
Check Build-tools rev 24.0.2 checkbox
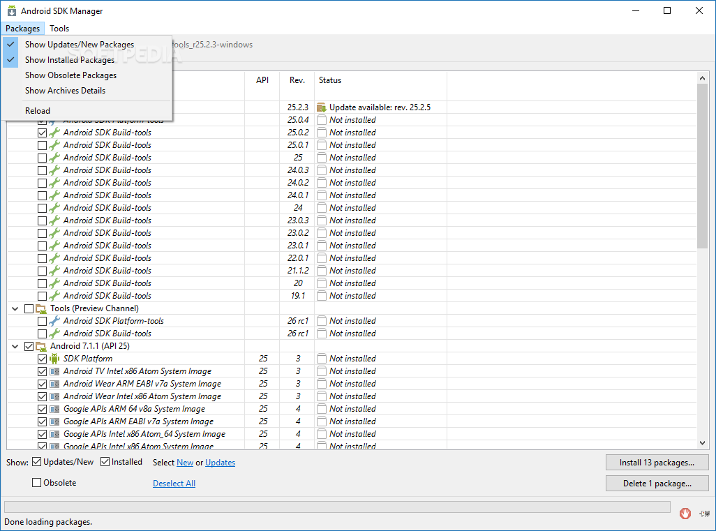coord(42,183)
